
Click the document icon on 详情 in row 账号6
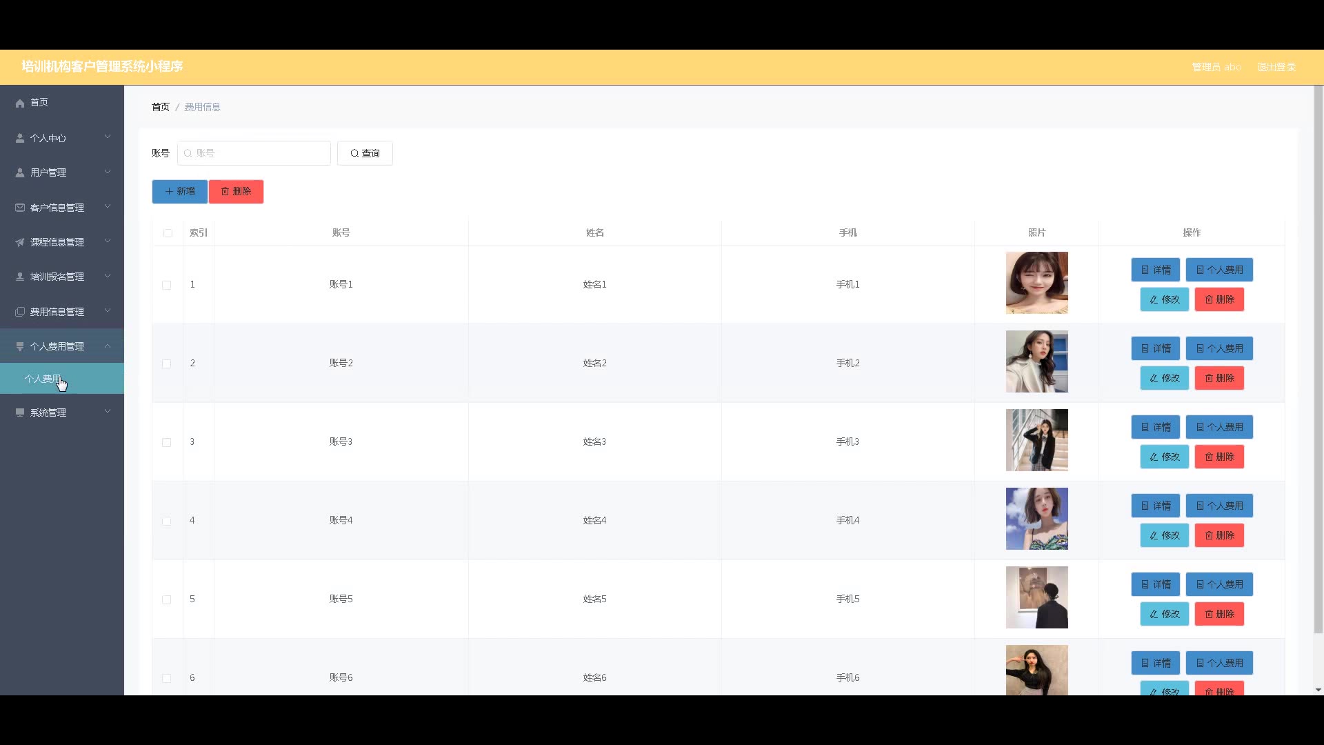pyautogui.click(x=1145, y=663)
